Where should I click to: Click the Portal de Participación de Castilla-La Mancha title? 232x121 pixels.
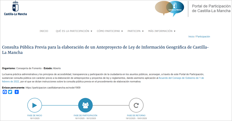pyautogui.click(x=211, y=8)
